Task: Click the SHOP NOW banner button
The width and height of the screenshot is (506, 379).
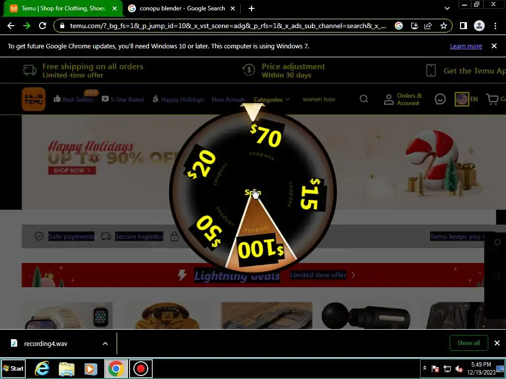Action: 72,170
